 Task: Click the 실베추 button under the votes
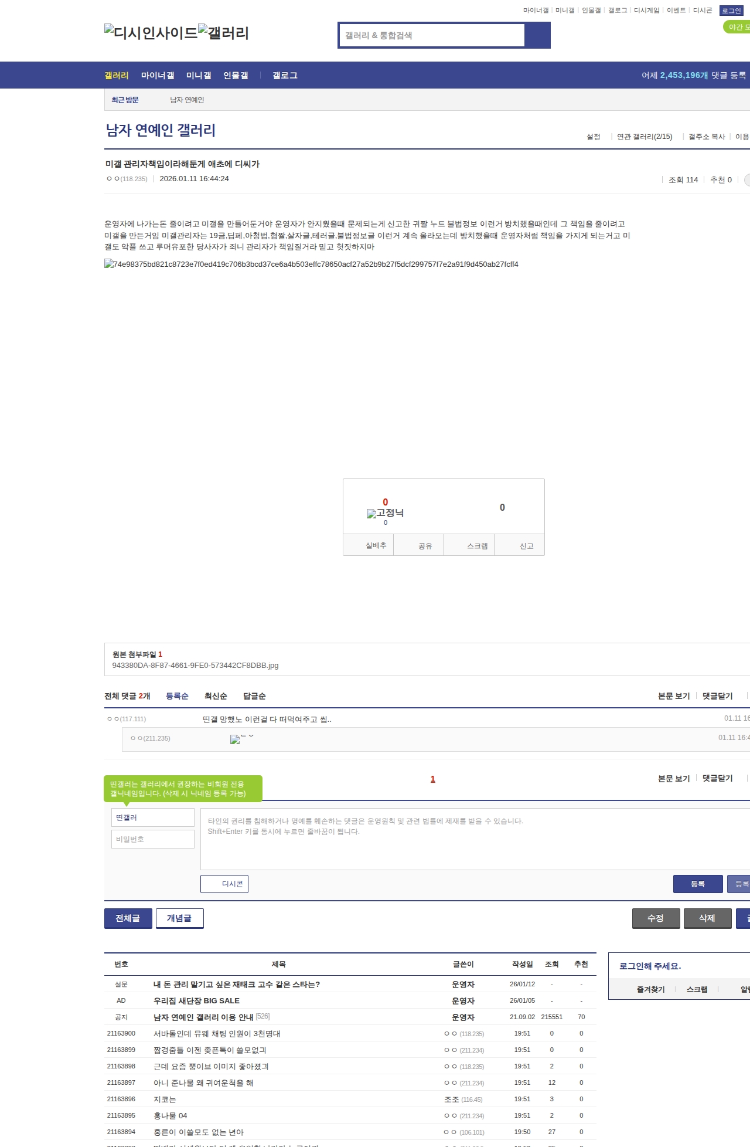pos(368,545)
